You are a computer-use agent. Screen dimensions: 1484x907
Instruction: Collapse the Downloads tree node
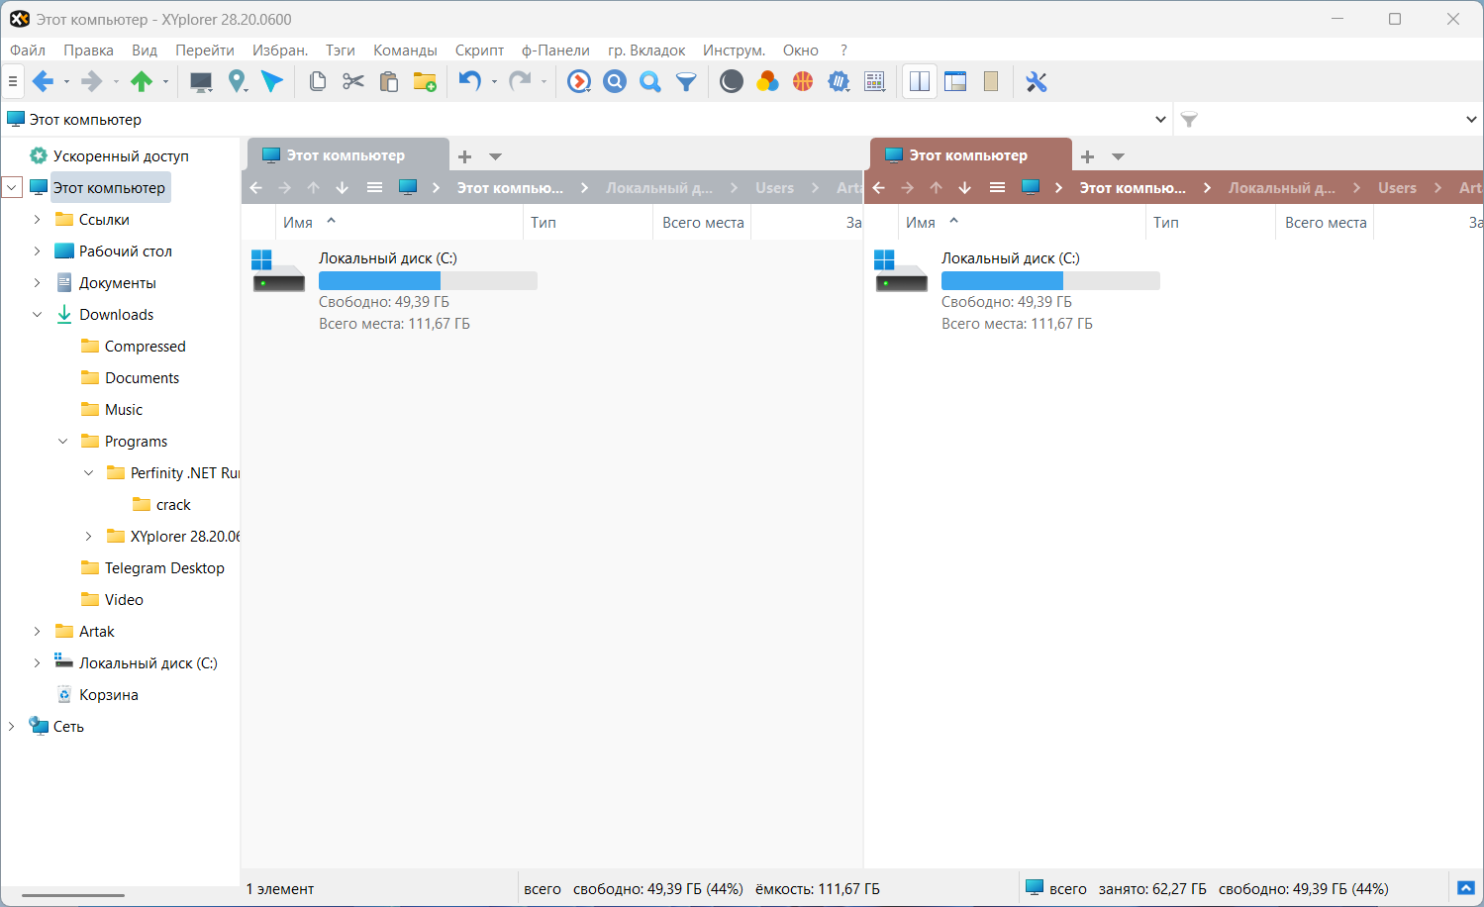38,315
